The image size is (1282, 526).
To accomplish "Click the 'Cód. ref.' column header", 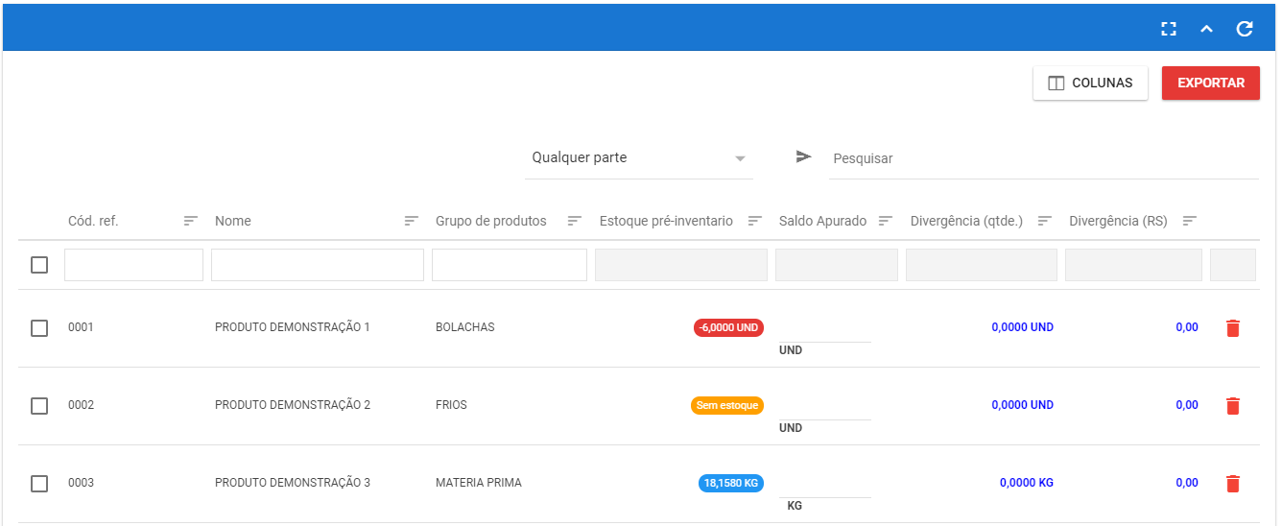I will [93, 221].
